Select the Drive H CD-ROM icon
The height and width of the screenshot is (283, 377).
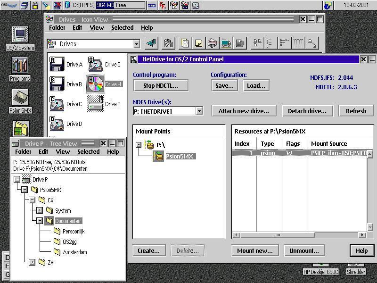click(96, 84)
